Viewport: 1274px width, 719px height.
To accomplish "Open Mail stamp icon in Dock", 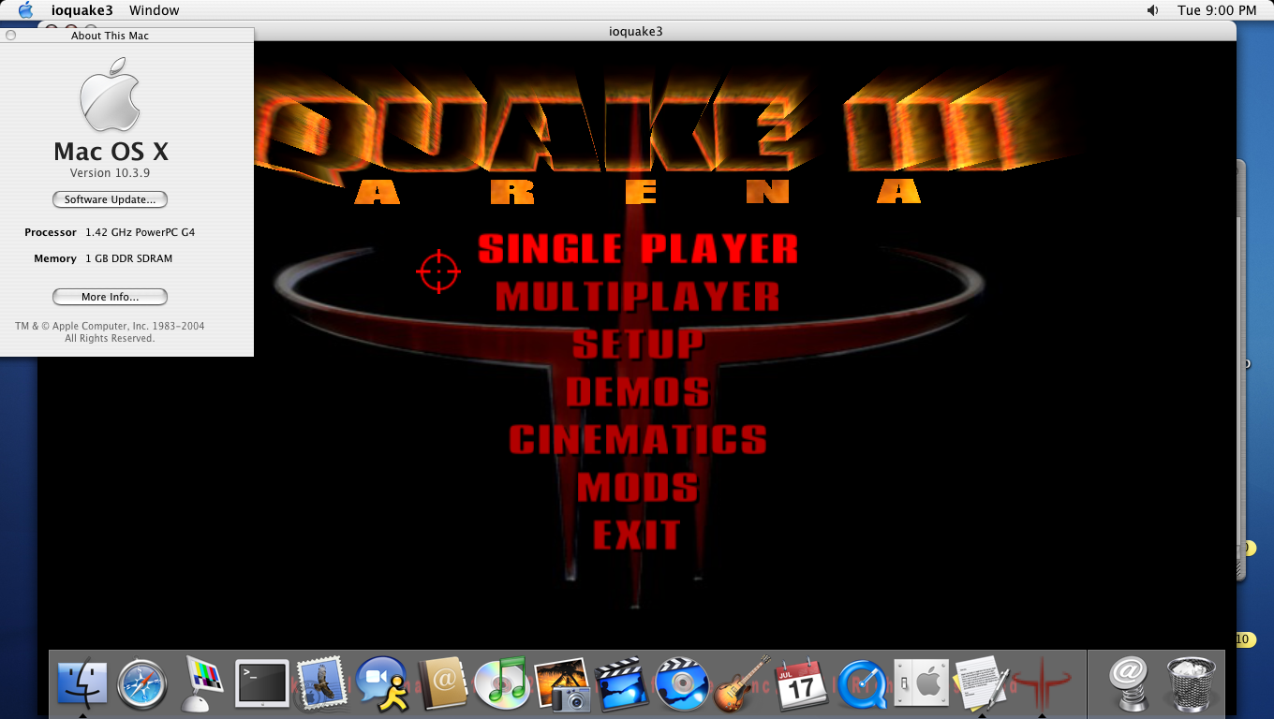I will tap(321, 683).
